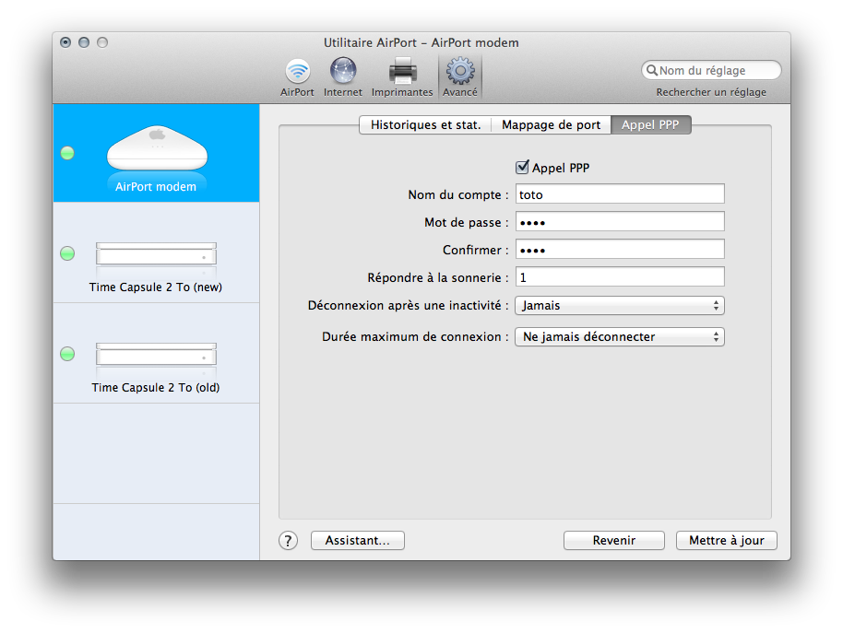Click green status light of Time Capsule (old)
The width and height of the screenshot is (843, 633).
[67, 354]
